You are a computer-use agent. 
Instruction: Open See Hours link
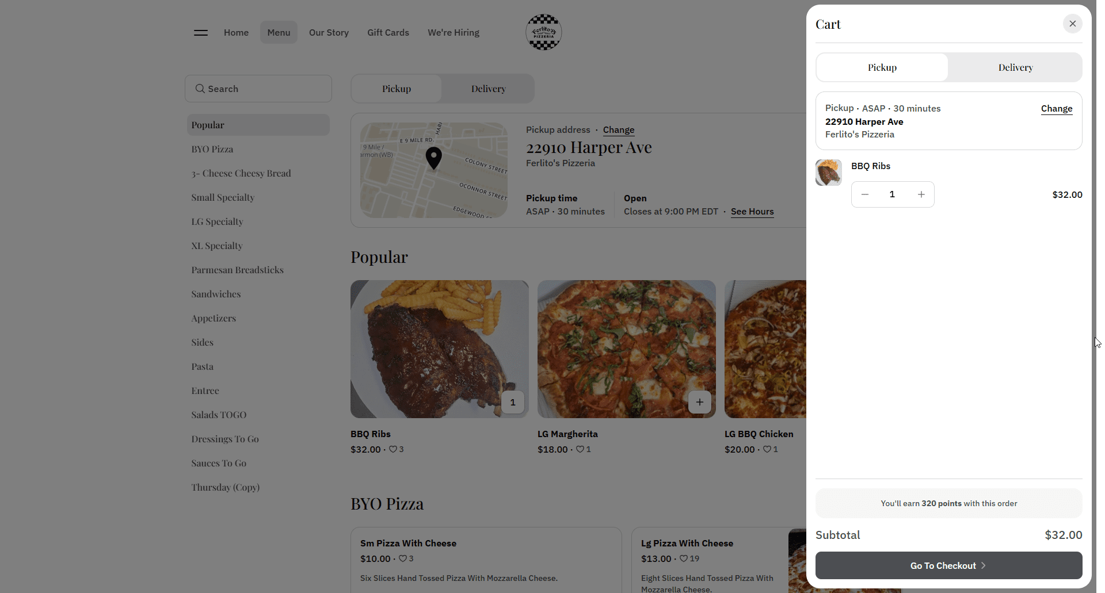(752, 212)
